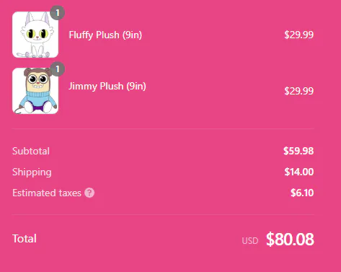341x272 pixels.
Task: Click the $6.10 tax amount
Action: (302, 193)
